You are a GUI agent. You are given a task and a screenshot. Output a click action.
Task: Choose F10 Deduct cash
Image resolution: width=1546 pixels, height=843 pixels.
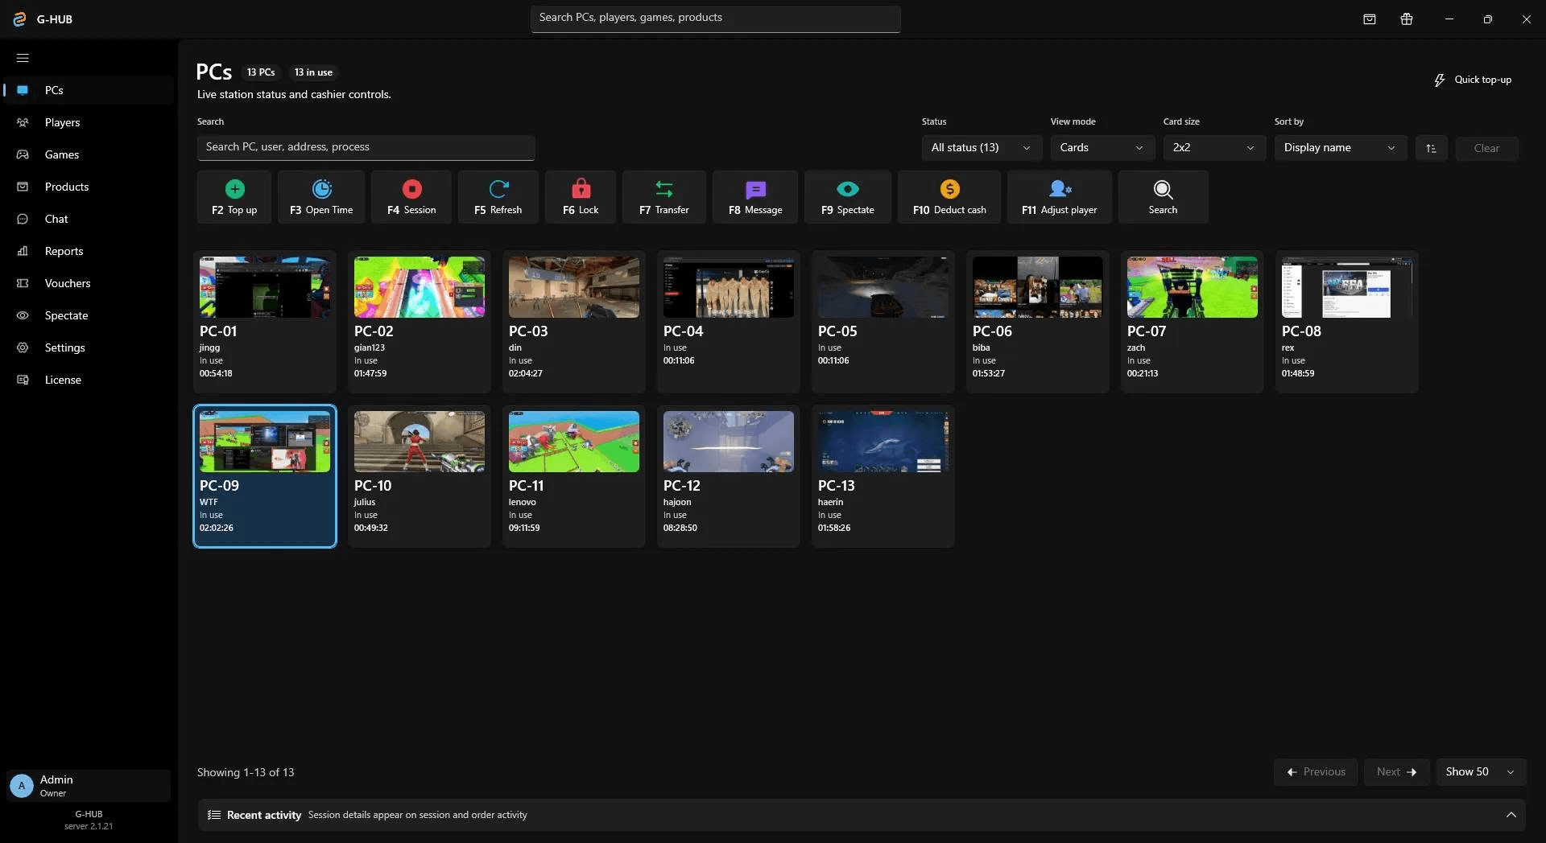(949, 197)
